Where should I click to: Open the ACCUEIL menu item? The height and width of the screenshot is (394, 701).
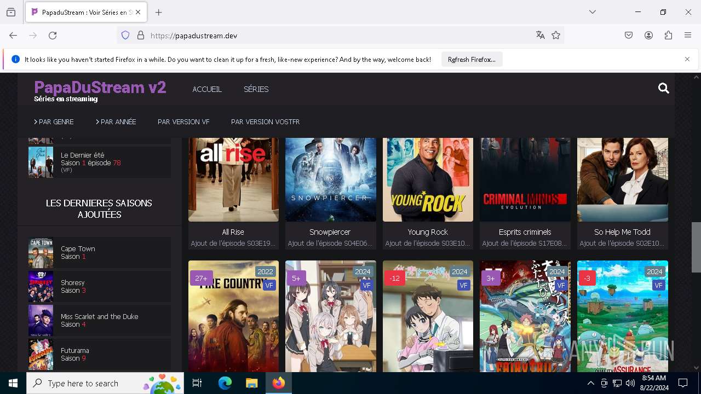[207, 89]
